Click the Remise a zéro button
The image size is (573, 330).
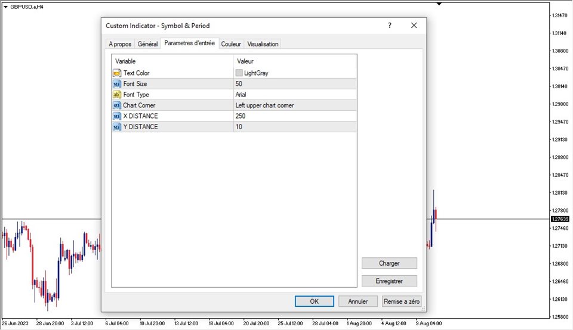click(402, 301)
